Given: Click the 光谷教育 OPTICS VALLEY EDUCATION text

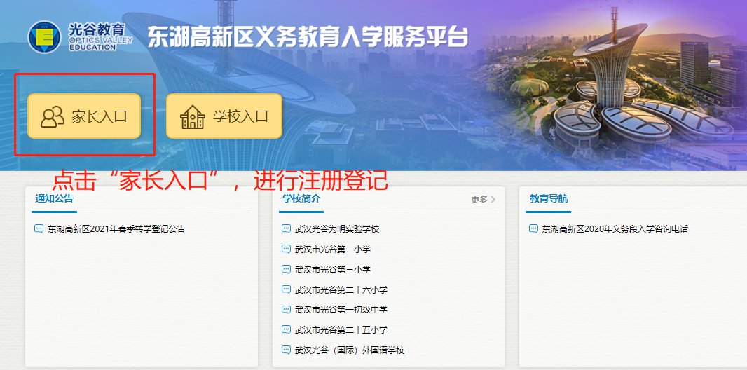Looking at the screenshot, I should [100, 37].
